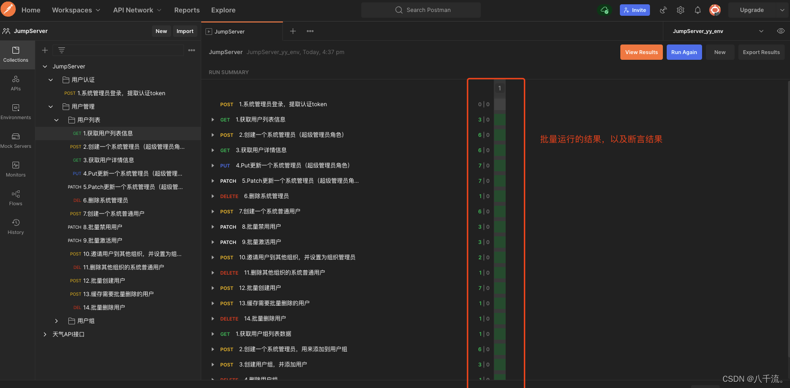The height and width of the screenshot is (388, 790).
Task: Expand run result 6.删除系统管理员
Action: tap(213, 196)
